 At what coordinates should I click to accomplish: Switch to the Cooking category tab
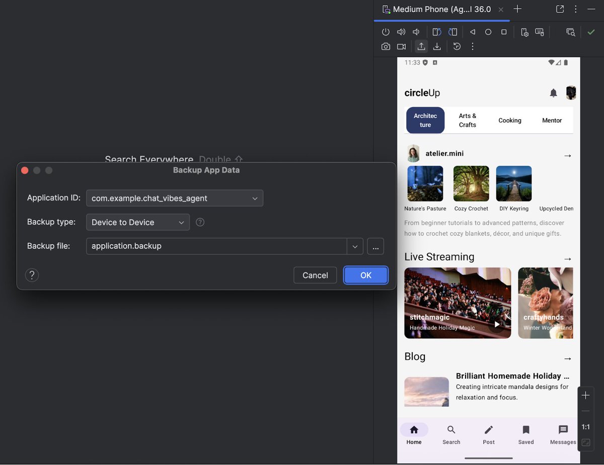pos(510,120)
